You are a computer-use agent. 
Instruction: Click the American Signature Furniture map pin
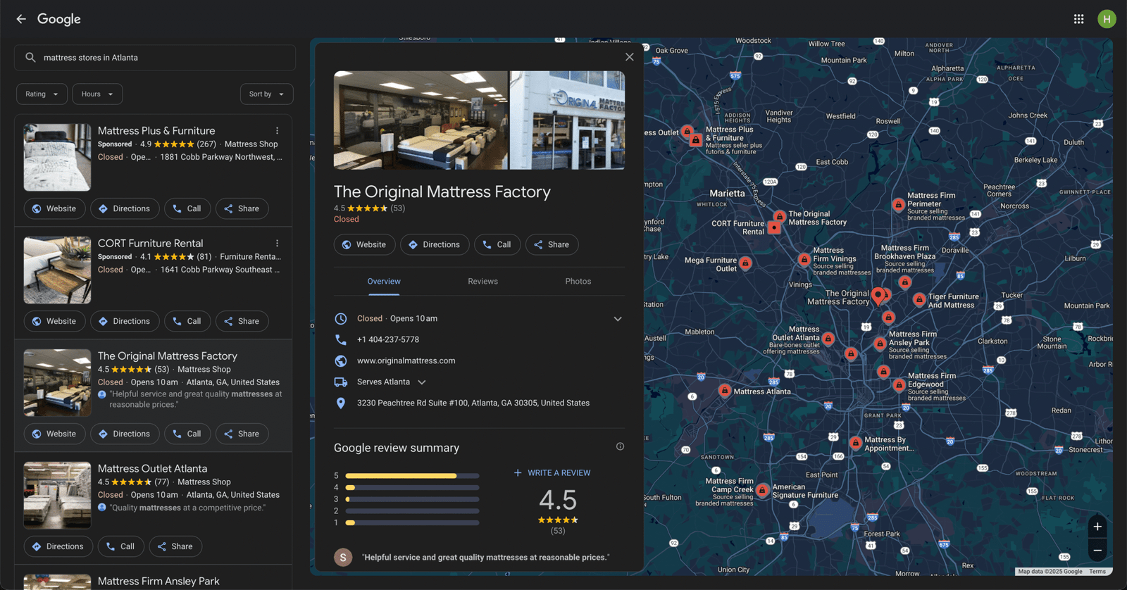[762, 490]
